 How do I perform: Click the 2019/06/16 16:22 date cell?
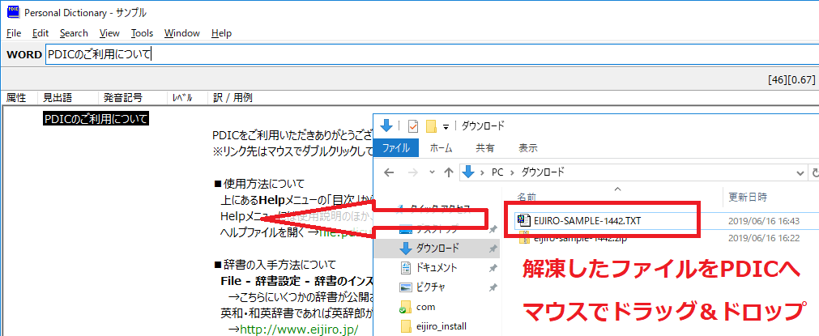(x=764, y=238)
